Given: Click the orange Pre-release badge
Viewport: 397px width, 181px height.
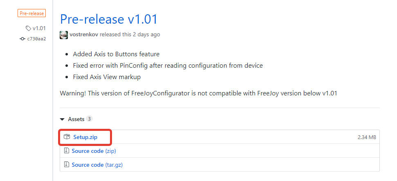Looking at the screenshot, I should click(x=31, y=13).
